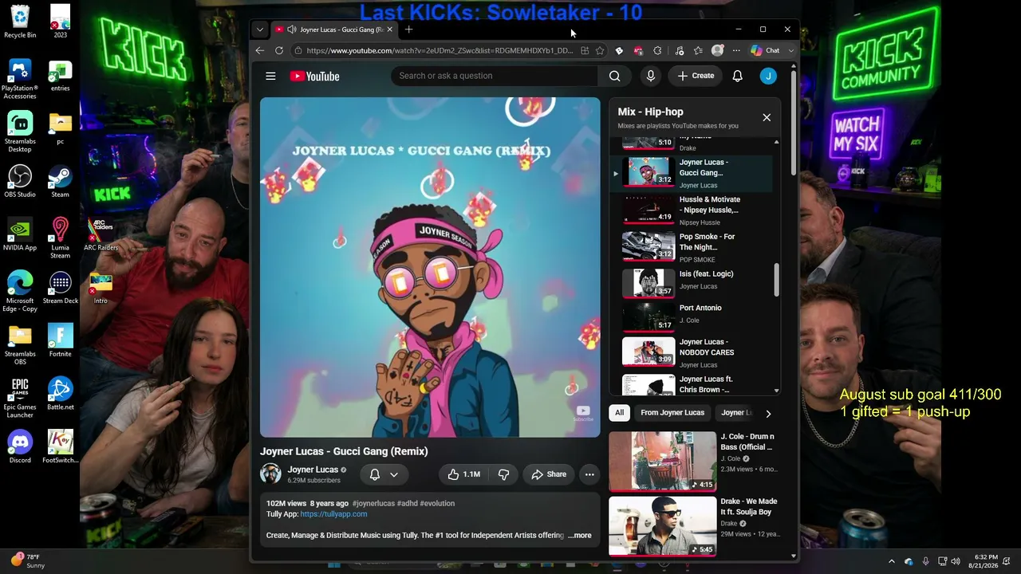This screenshot has height=574, width=1021.
Task: Open Fortnite desktop icon
Action: [60, 340]
